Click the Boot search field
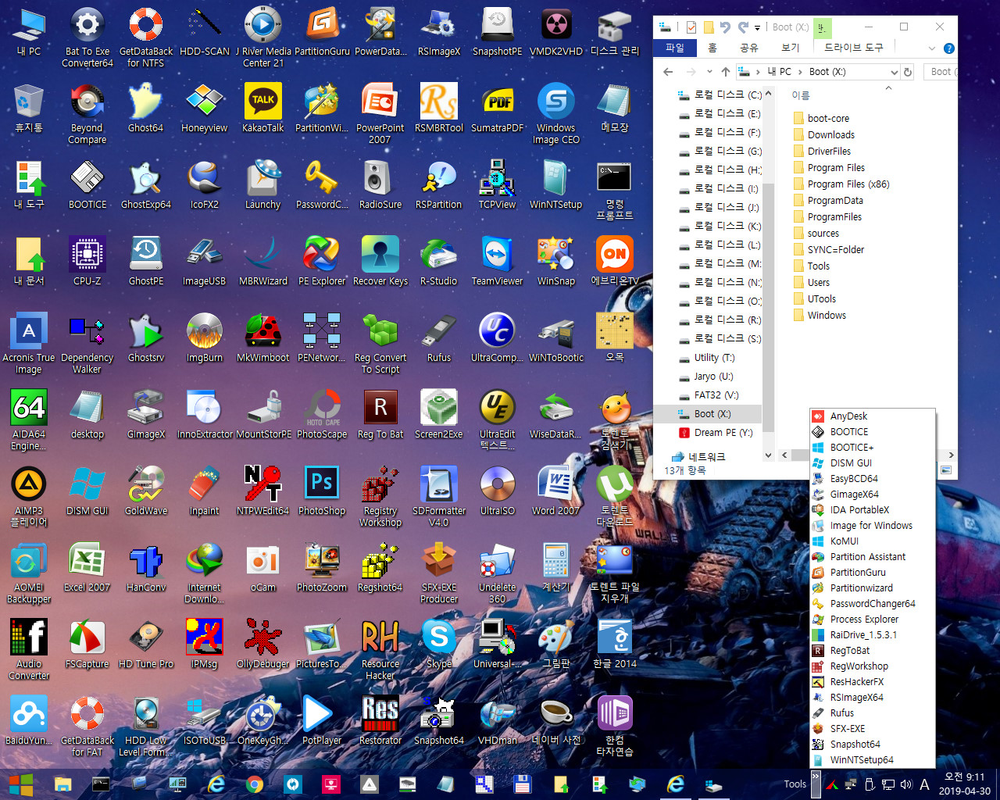The image size is (1000, 800). click(x=942, y=72)
